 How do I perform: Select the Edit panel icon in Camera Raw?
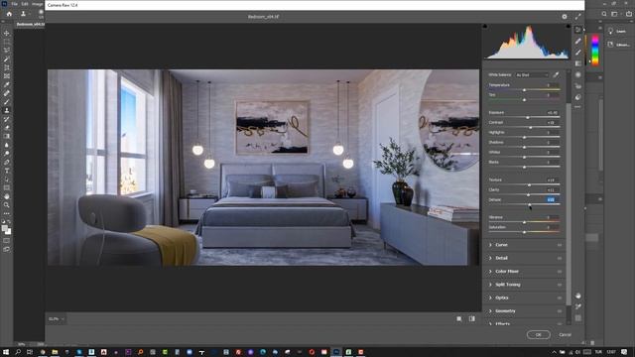(x=577, y=30)
